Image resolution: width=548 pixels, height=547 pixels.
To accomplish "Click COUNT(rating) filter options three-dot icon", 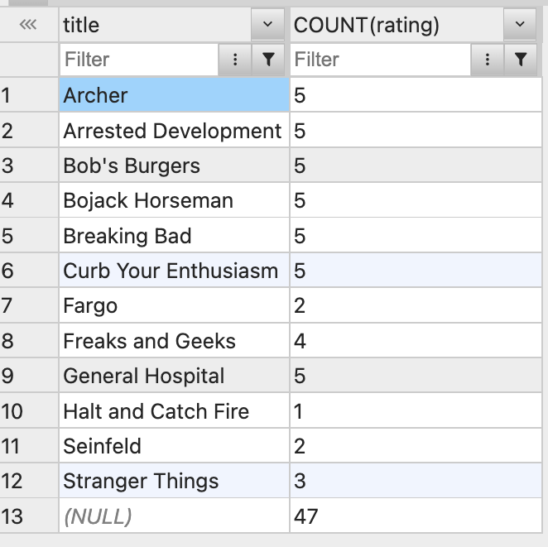I will click(488, 60).
